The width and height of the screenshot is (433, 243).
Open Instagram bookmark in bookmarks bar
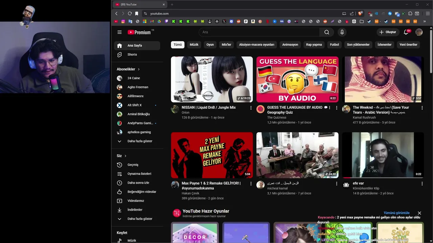tap(123, 21)
